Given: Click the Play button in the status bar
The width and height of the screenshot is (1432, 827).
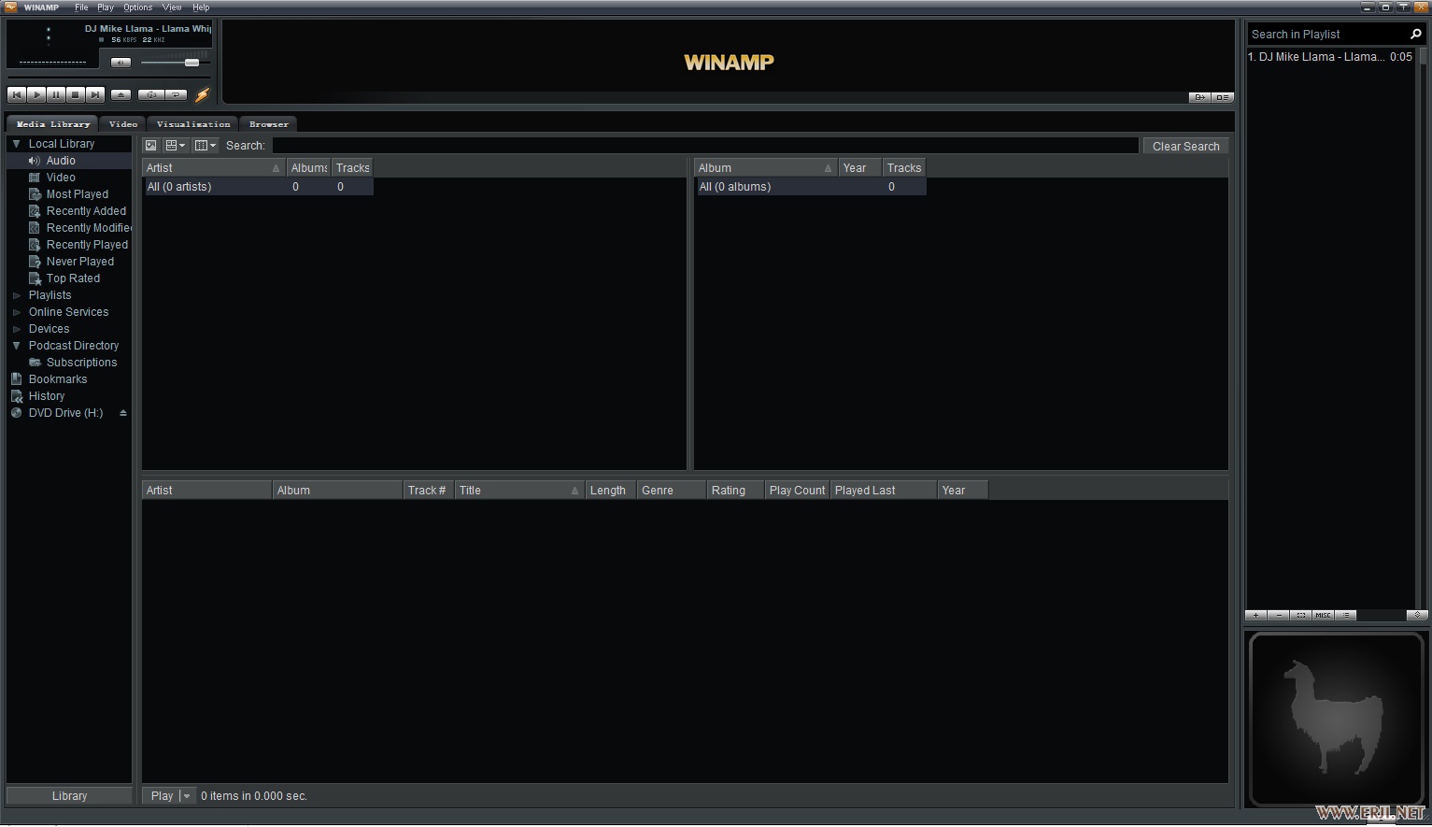Looking at the screenshot, I should (x=162, y=796).
